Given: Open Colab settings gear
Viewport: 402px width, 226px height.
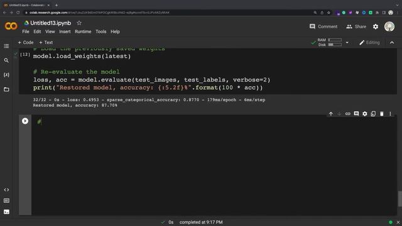Looking at the screenshot, I should point(376,26).
